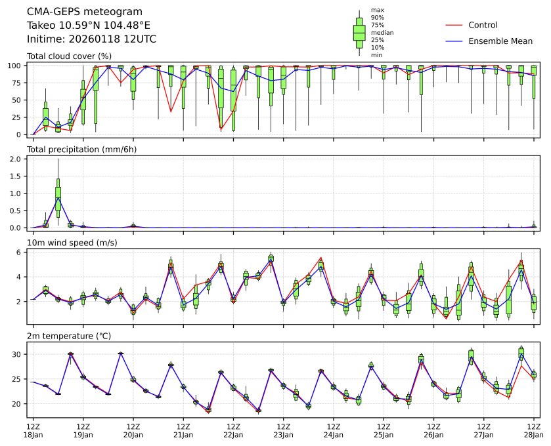
Task: Click the 10m wind speed panel title
Action: pyautogui.click(x=68, y=243)
